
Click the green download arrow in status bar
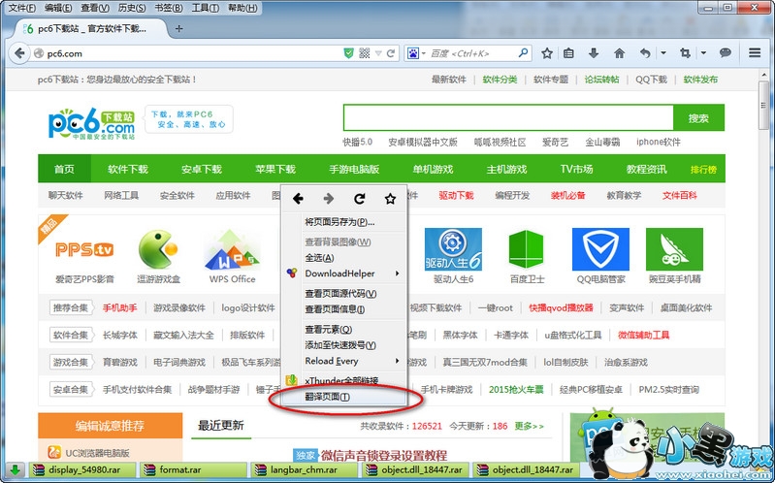pyautogui.click(x=15, y=469)
